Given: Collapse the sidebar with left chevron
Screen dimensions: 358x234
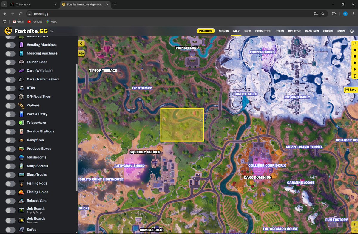Looking at the screenshot, I should tap(81, 43).
